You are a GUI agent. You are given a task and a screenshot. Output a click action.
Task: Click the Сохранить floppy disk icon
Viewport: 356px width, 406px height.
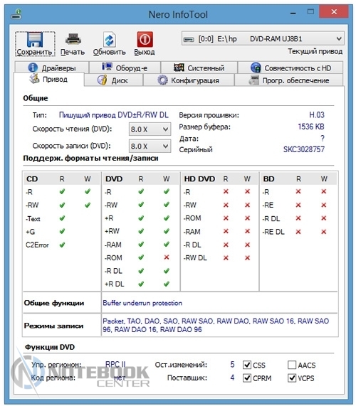pyautogui.click(x=35, y=40)
